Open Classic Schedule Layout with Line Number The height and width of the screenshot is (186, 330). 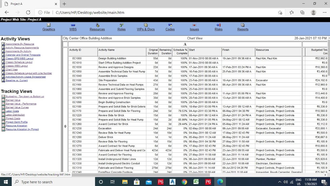pyautogui.click(x=29, y=73)
